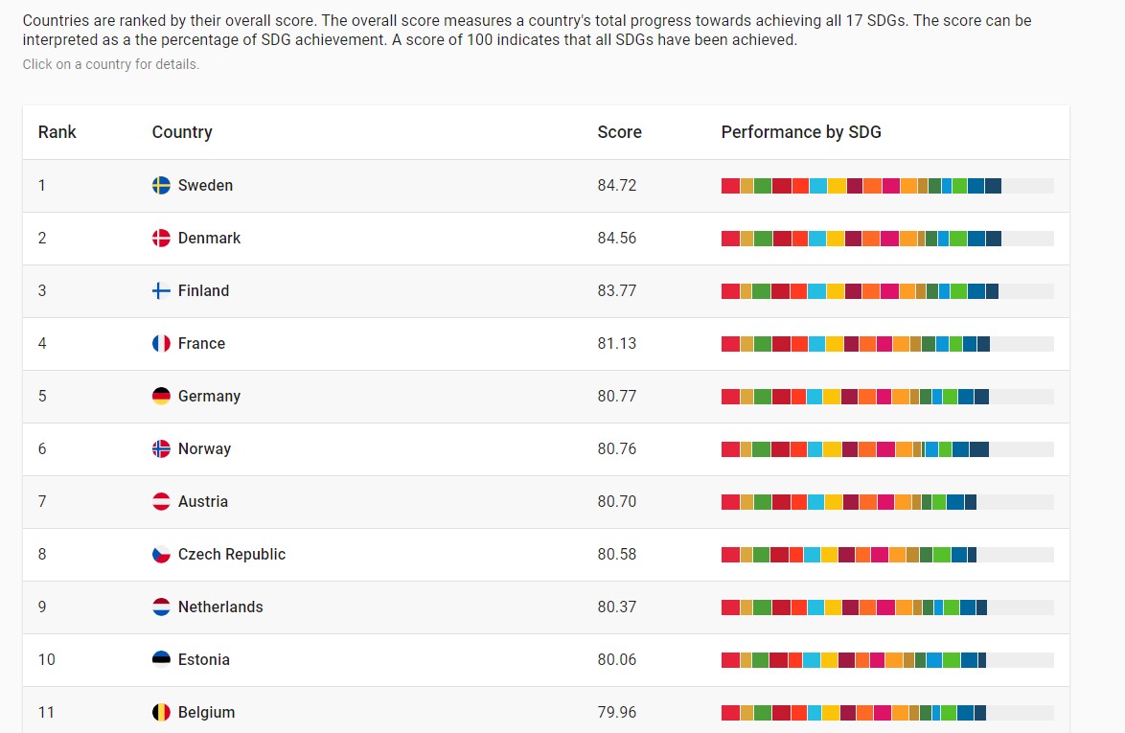Click the Estonia flag icon
Image resolution: width=1125 pixels, height=733 pixels.
(161, 659)
